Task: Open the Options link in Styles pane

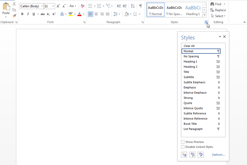Action: [x=218, y=155]
